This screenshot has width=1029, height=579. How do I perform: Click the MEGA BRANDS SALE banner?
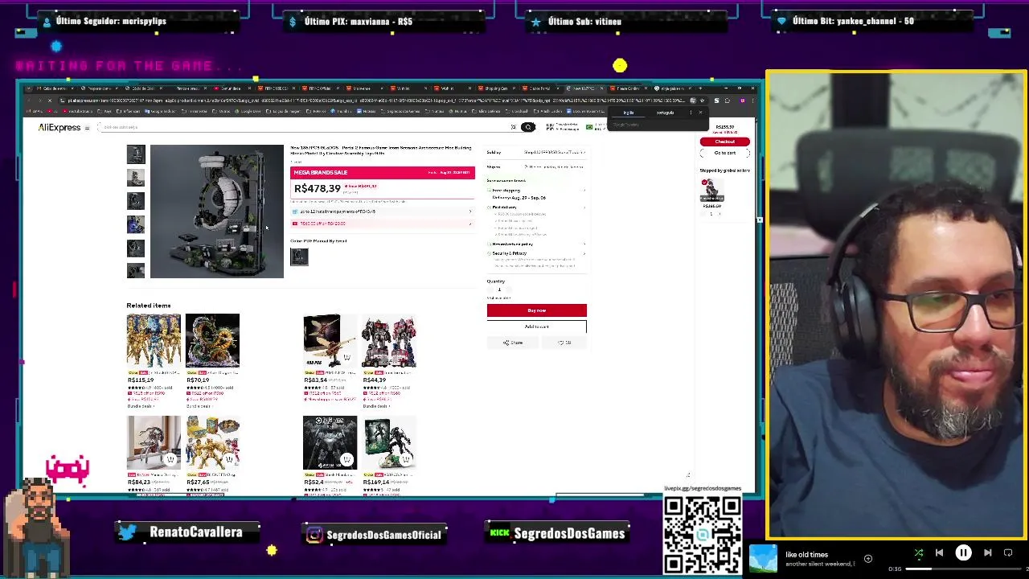pos(383,172)
